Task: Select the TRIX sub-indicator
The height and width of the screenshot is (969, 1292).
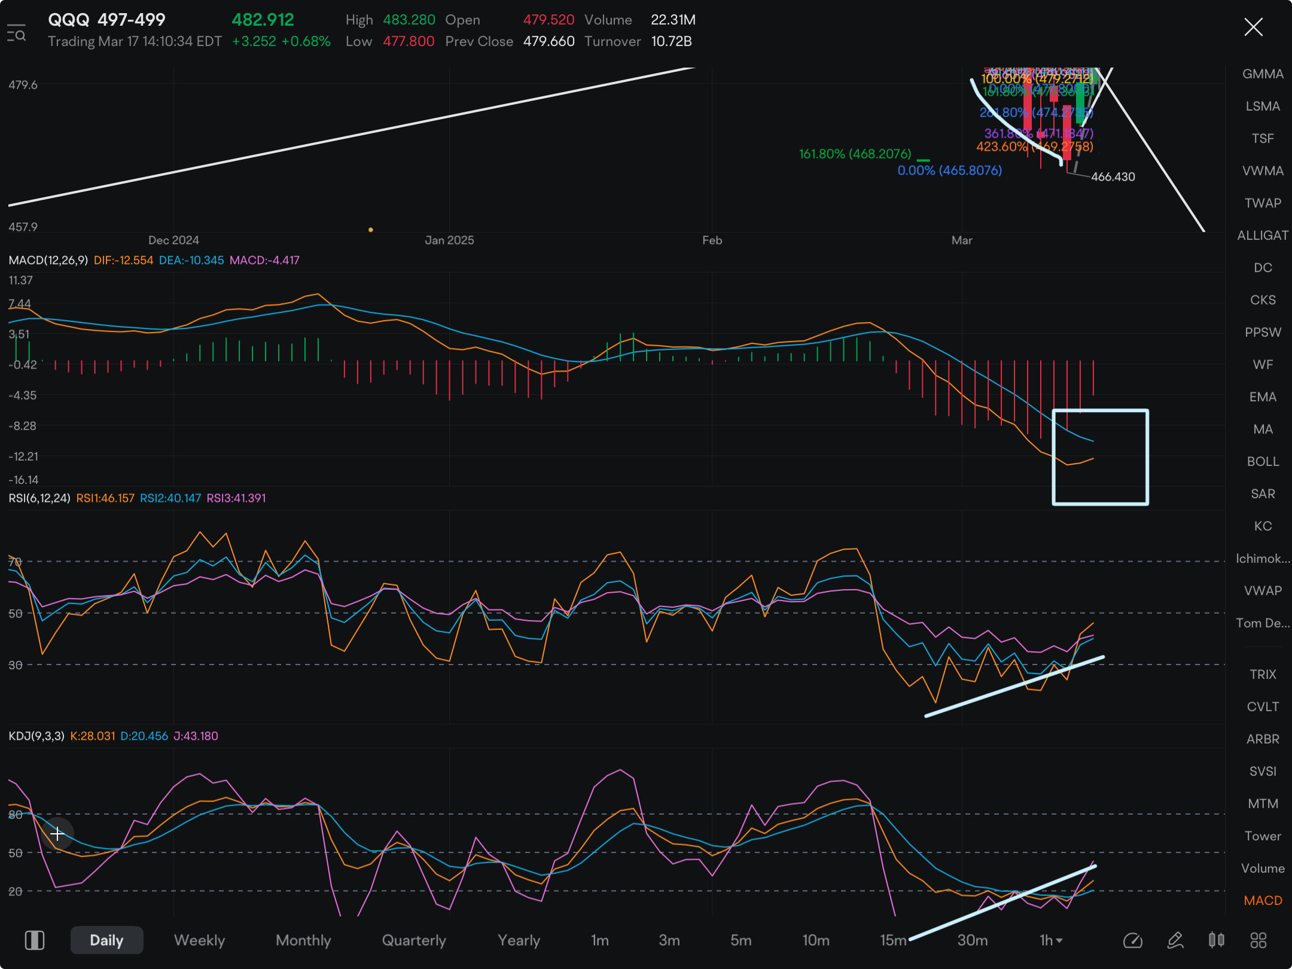Action: click(x=1263, y=675)
